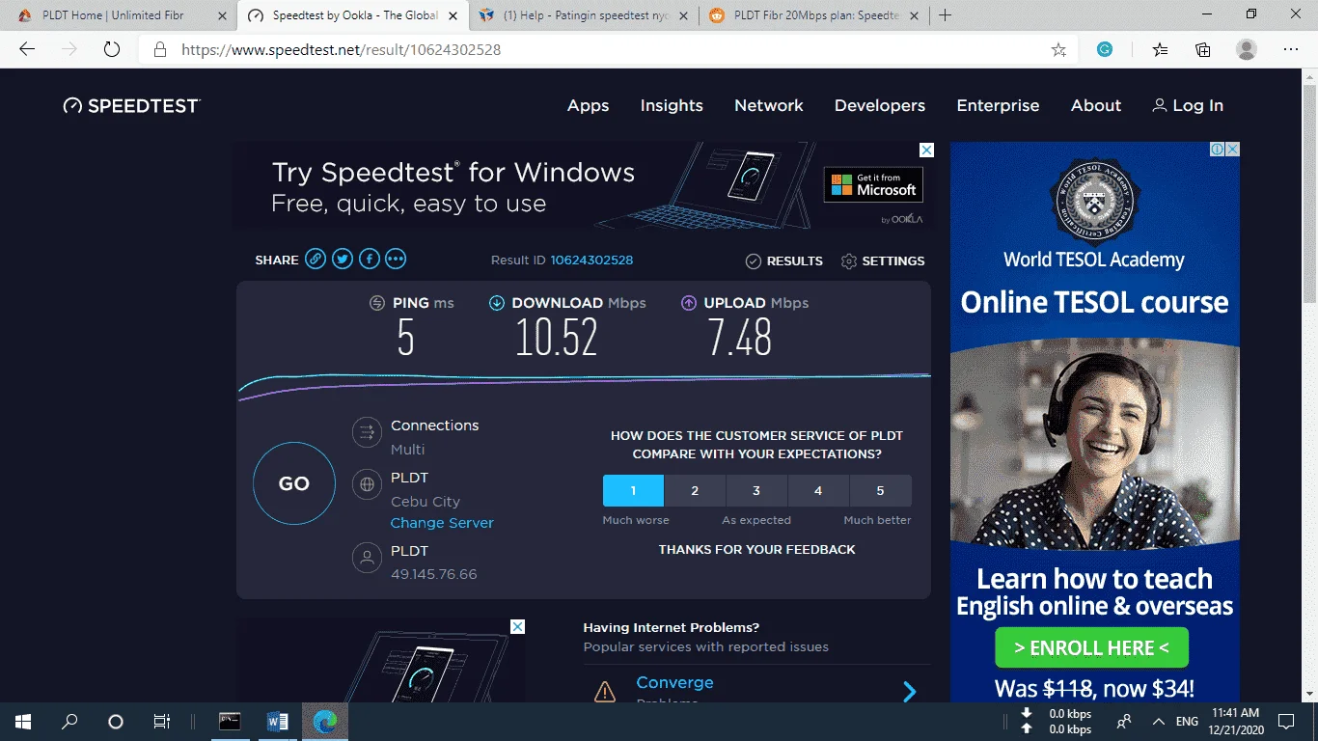The width and height of the screenshot is (1318, 741).
Task: Select rating 5 Much better
Action: pos(880,491)
